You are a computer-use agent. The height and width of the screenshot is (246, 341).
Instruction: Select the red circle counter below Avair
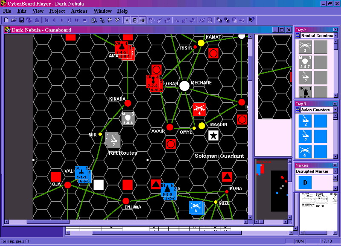pos(171,144)
